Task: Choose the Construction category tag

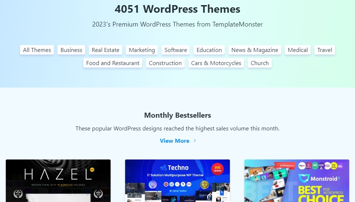Action: (x=165, y=63)
